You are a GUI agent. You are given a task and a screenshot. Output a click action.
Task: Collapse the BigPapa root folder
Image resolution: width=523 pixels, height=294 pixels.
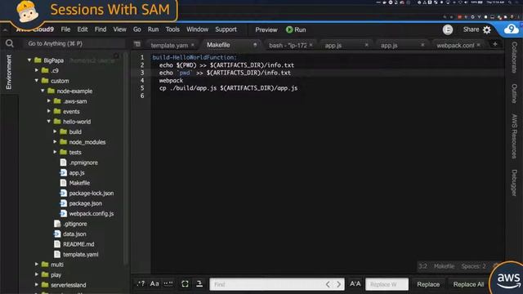[29, 60]
